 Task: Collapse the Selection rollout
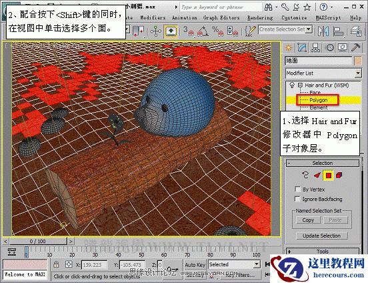click(323, 163)
